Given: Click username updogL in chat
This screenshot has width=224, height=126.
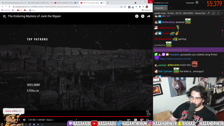Looking at the screenshot, I should coord(162,65).
